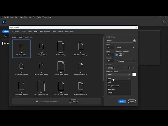Open the Layer menu
The height and width of the screenshot is (126, 168).
pyautogui.click(x=17, y=17)
